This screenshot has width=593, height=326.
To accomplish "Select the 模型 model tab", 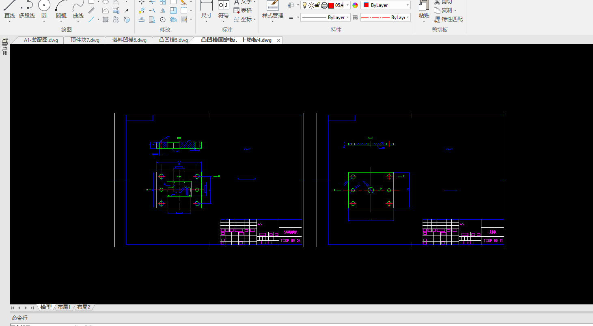I will point(46,307).
